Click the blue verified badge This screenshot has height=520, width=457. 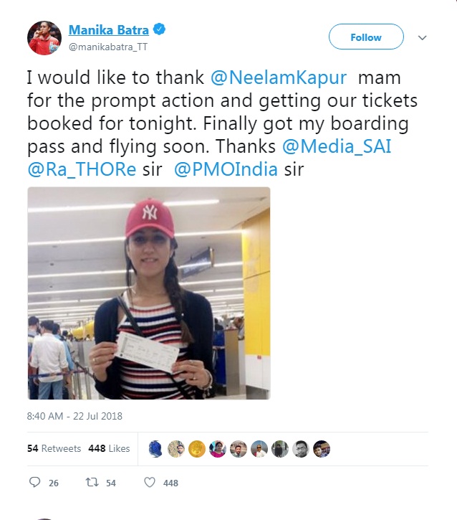pyautogui.click(x=160, y=29)
